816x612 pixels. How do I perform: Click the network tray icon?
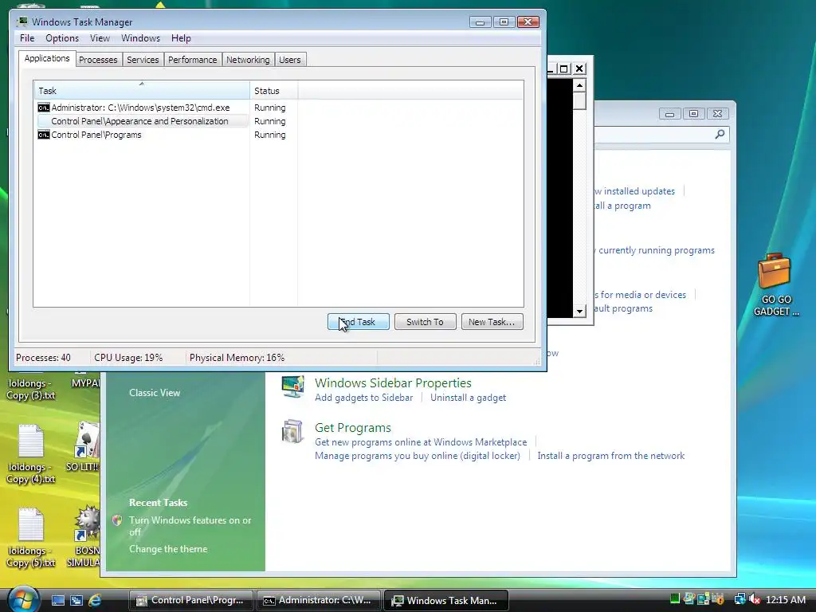click(x=739, y=599)
